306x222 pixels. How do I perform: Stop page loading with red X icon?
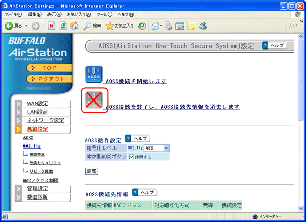(52, 26)
